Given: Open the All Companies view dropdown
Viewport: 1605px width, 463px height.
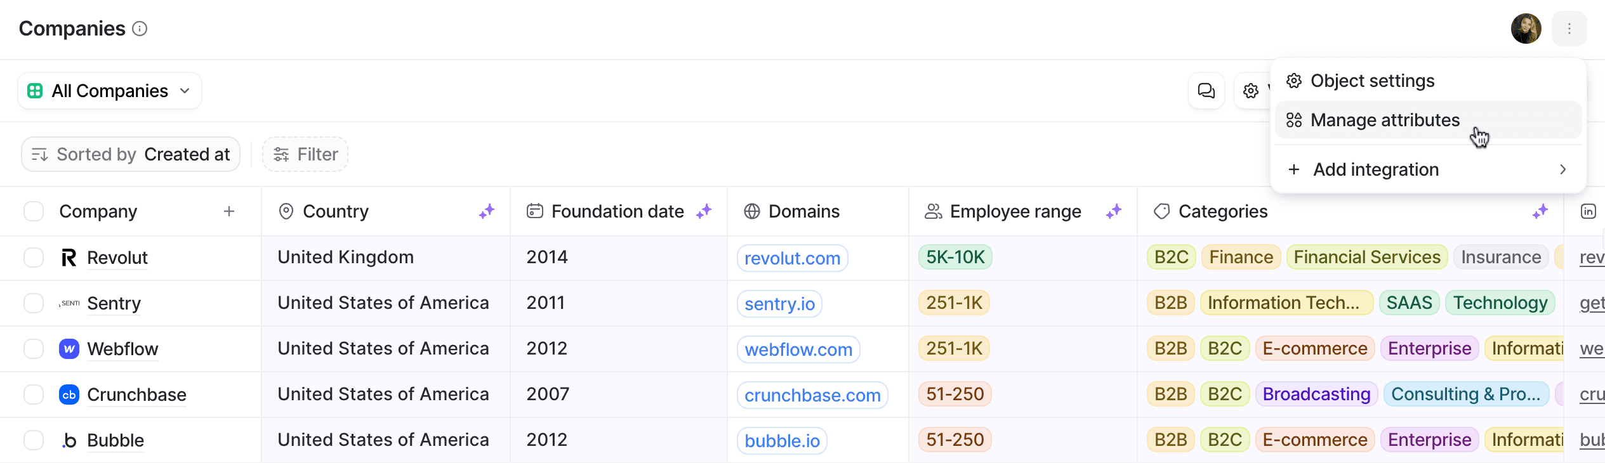Looking at the screenshot, I should tap(110, 91).
